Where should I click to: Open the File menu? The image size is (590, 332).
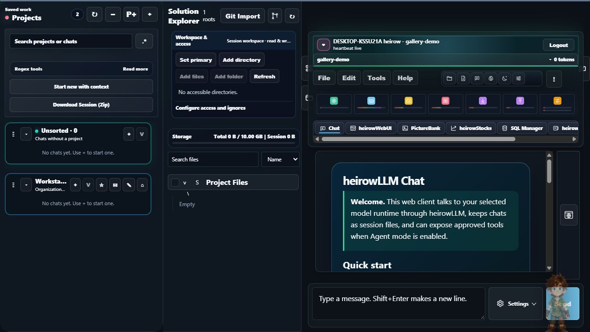tap(324, 78)
